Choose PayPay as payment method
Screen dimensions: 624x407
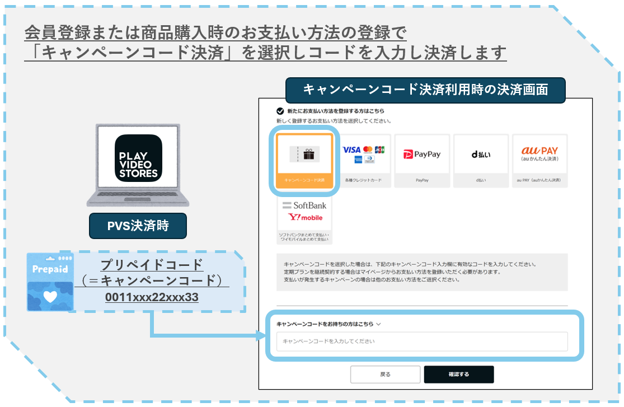click(422, 155)
